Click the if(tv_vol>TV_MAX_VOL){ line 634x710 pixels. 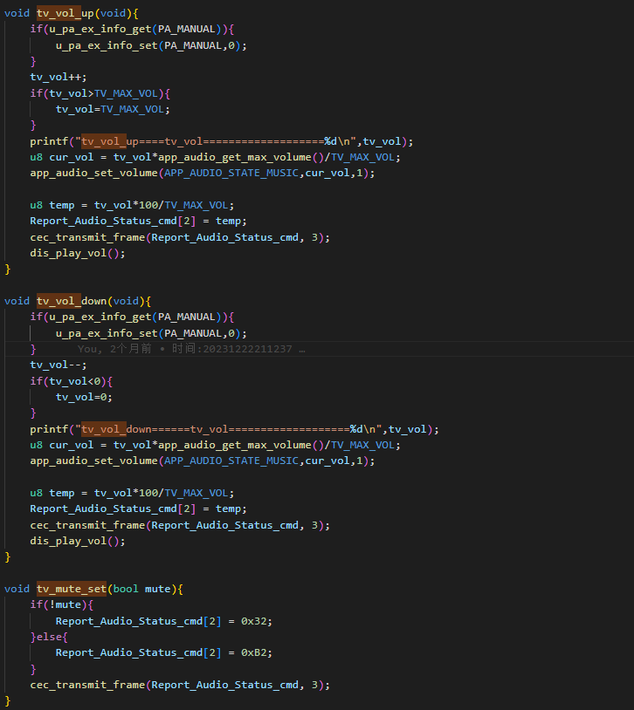pos(100,93)
